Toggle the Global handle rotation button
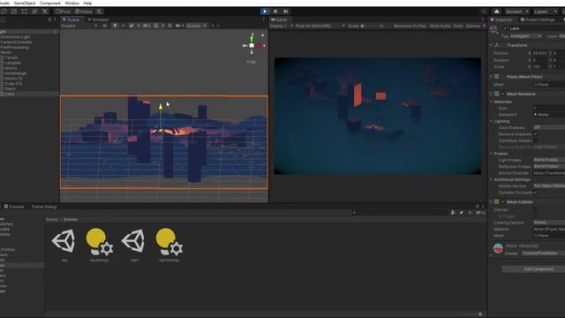Image resolution: width=565 pixels, height=318 pixels. pos(84,11)
